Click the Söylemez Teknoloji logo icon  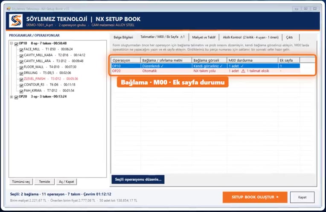pyautogui.click(x=16, y=21)
